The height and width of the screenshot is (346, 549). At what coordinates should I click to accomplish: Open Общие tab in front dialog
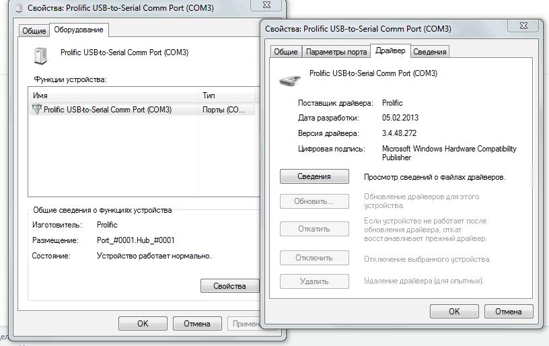(x=286, y=52)
